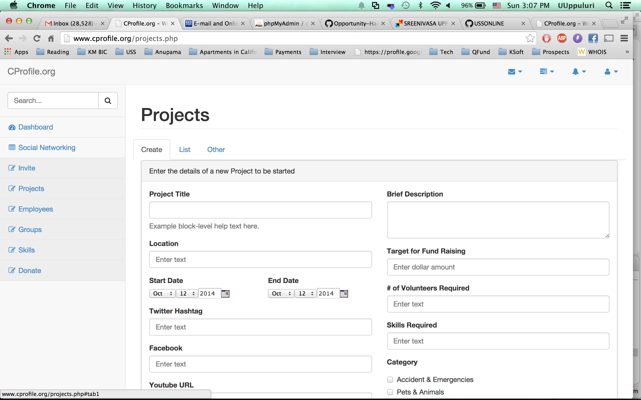
Task: Switch to the List tab
Action: [185, 150]
